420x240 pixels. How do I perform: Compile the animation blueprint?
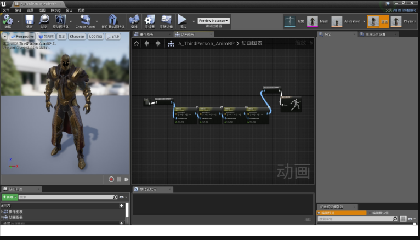[8, 21]
